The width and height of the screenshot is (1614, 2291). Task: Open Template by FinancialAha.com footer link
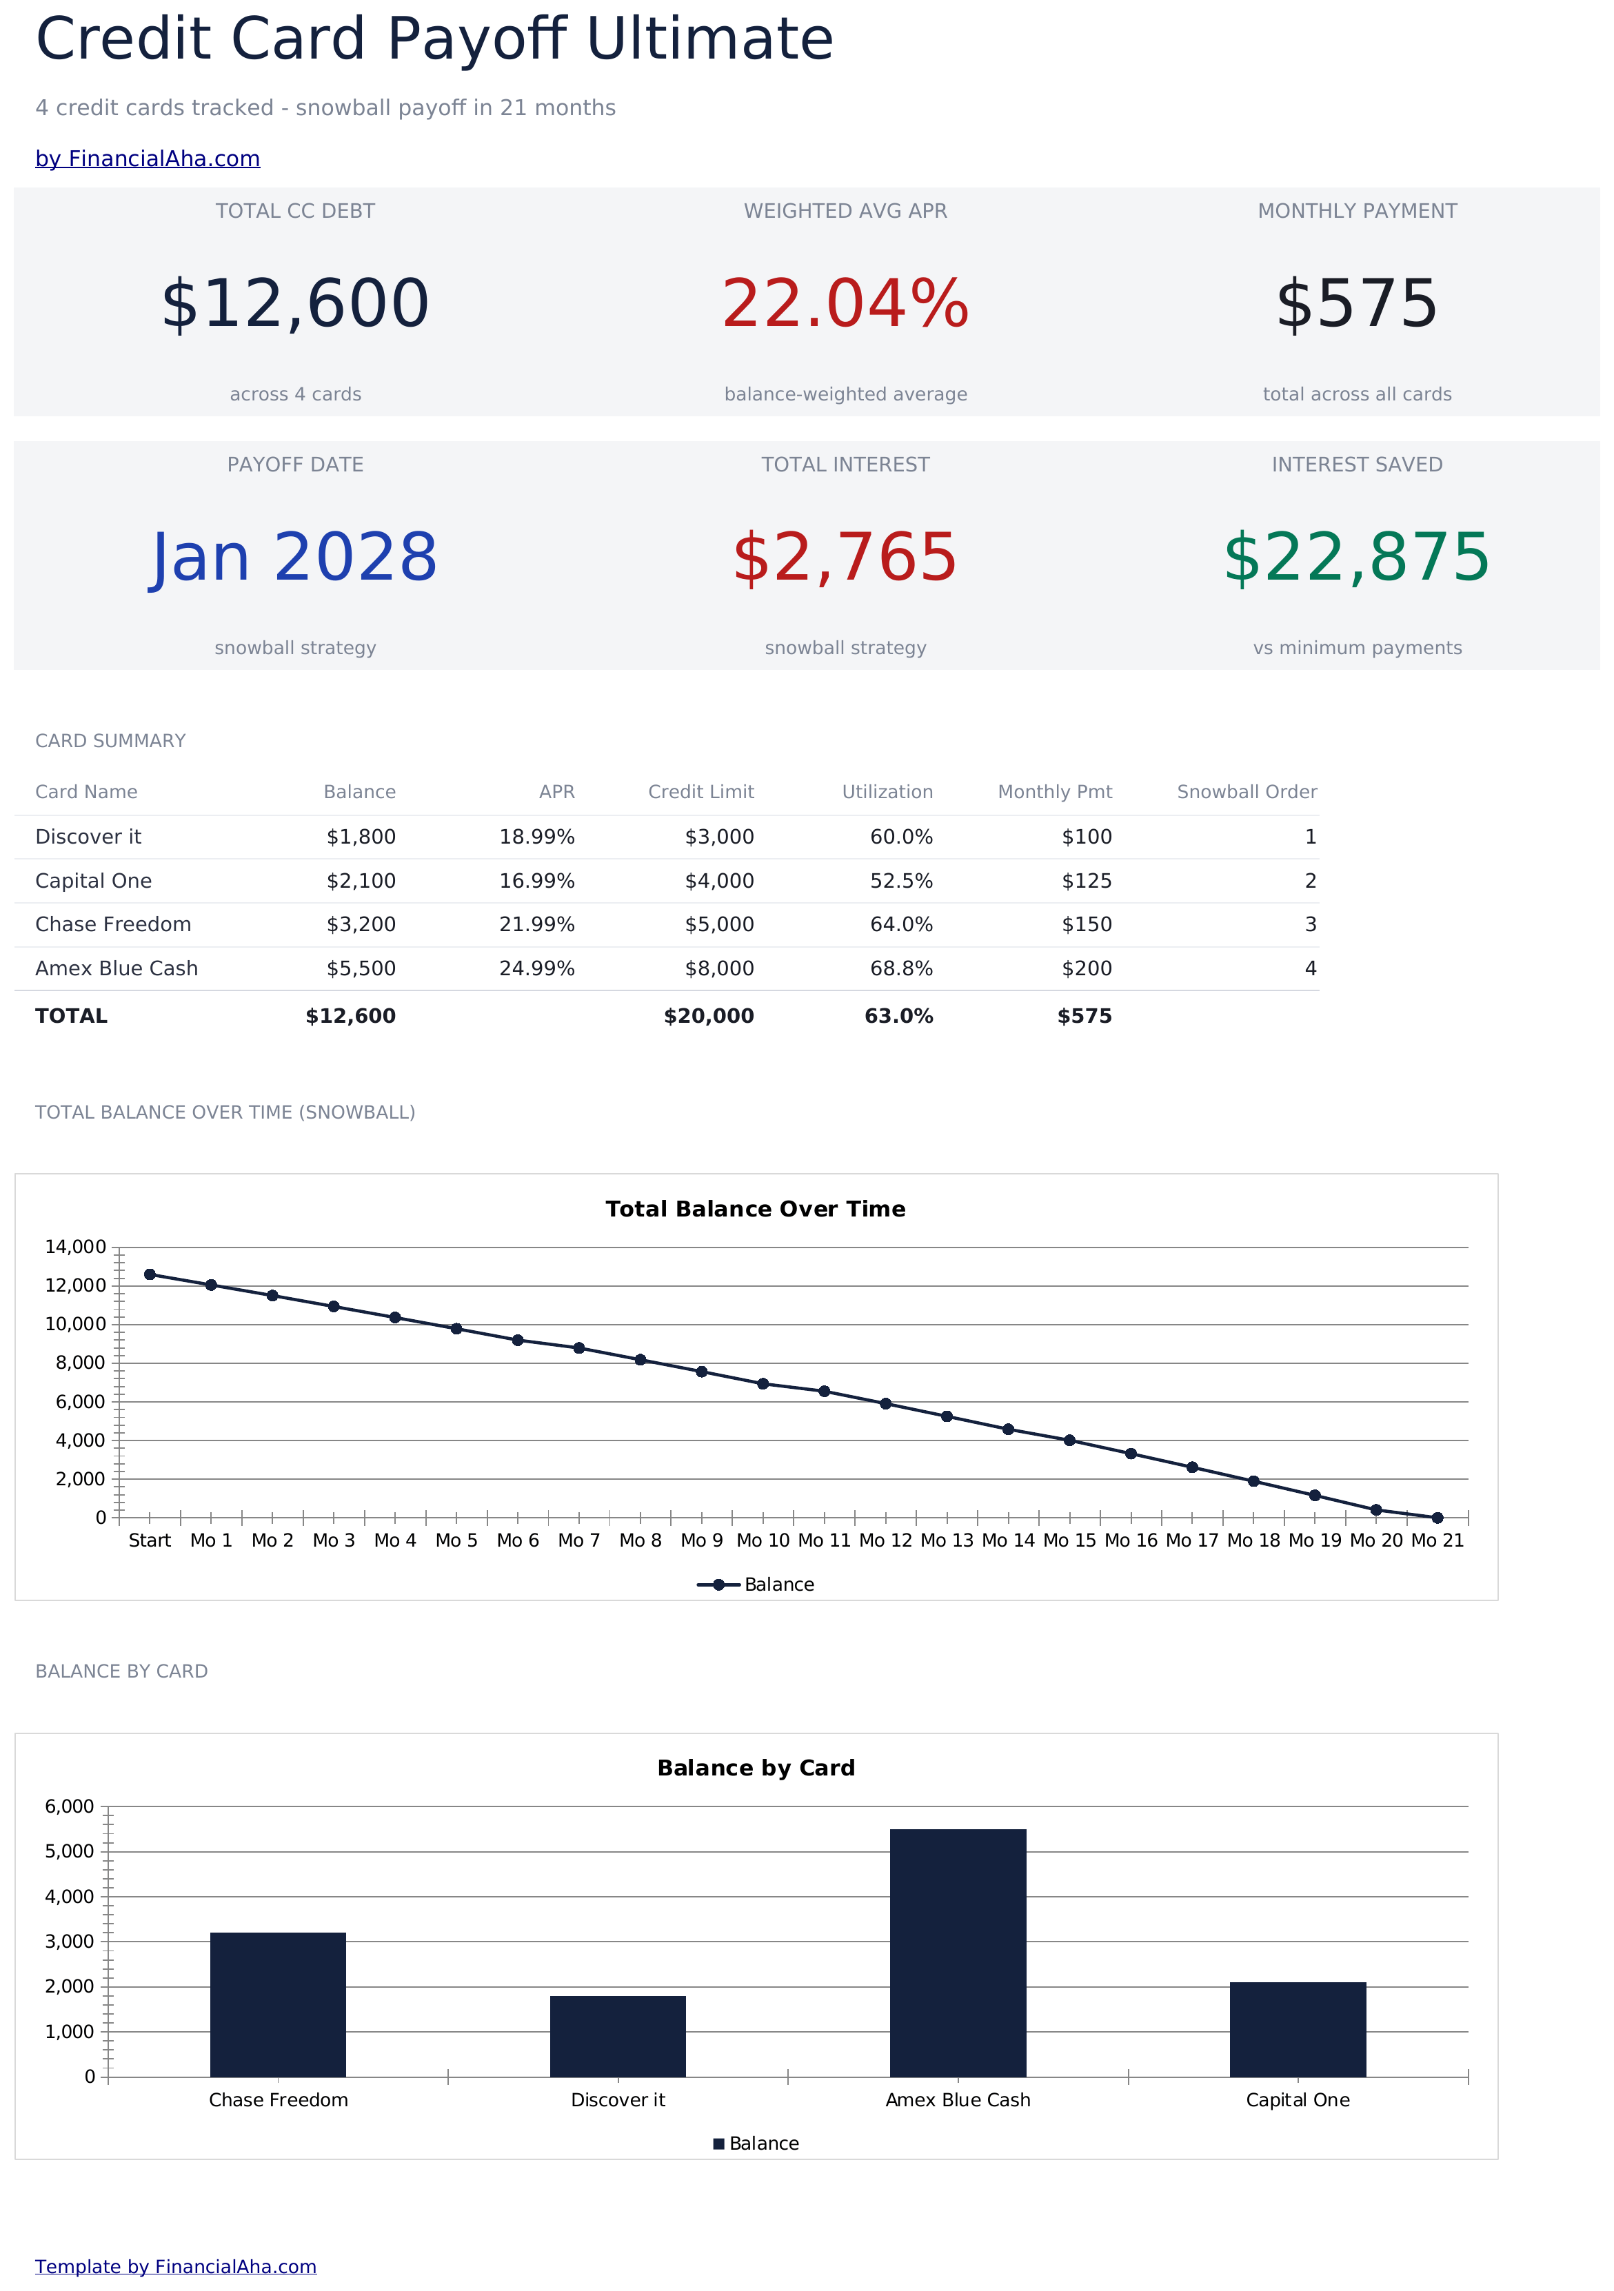tap(176, 2266)
